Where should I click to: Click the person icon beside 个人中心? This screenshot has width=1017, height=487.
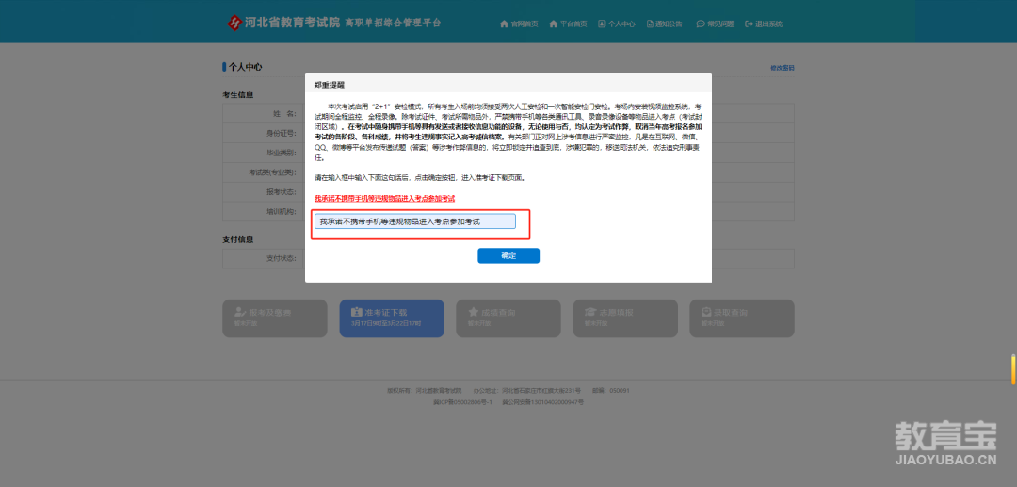tap(601, 24)
